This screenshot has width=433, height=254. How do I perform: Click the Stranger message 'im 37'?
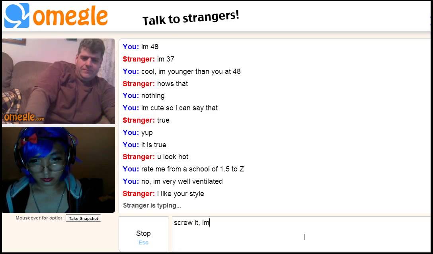166,59
